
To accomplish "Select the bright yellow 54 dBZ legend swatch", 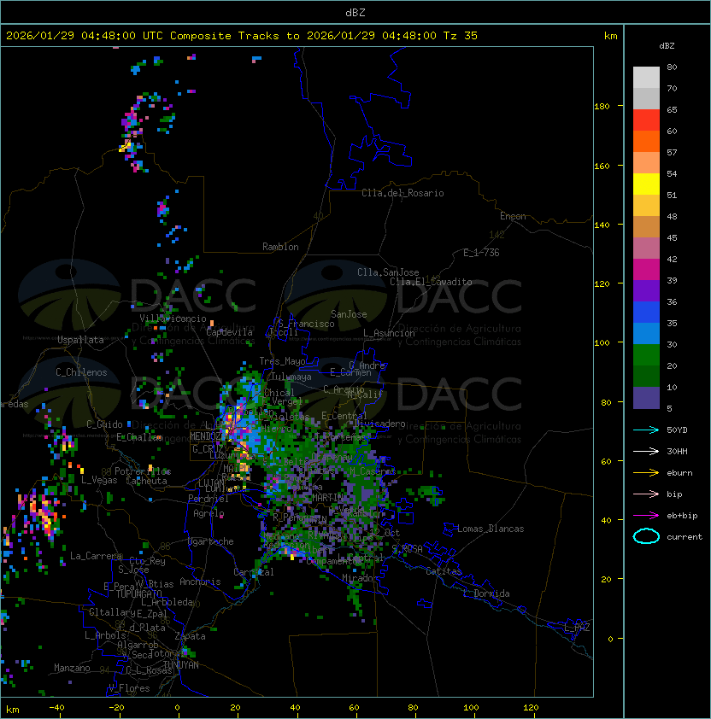I will tap(646, 184).
